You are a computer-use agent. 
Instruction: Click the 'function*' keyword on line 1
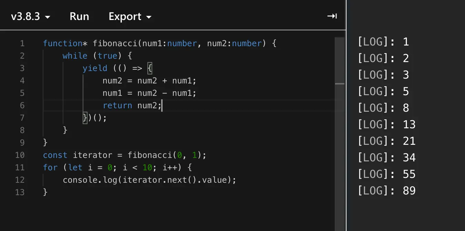[x=65, y=43]
